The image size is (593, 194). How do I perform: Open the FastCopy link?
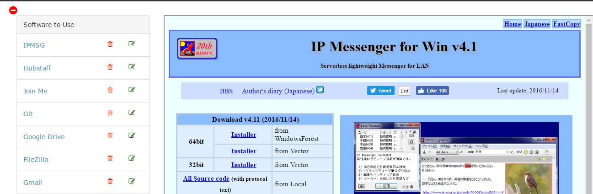[566, 24]
